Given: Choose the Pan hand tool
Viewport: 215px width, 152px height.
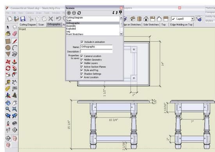Looking at the screenshot, I should click(x=14, y=103).
